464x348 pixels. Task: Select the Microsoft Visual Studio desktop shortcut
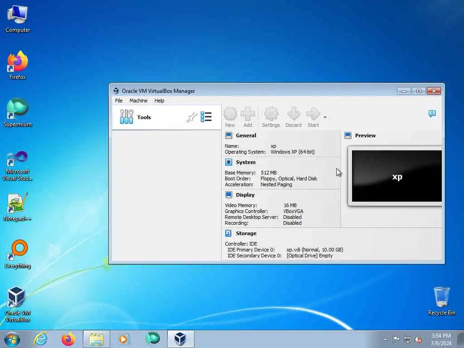pyautogui.click(x=18, y=166)
